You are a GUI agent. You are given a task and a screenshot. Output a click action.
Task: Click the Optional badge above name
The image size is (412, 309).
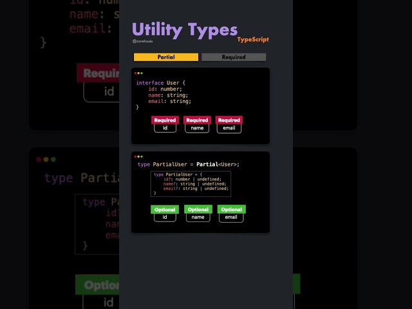click(198, 209)
